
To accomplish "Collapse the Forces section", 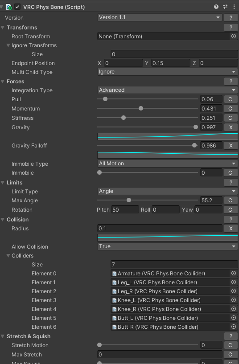I will (x=3, y=82).
